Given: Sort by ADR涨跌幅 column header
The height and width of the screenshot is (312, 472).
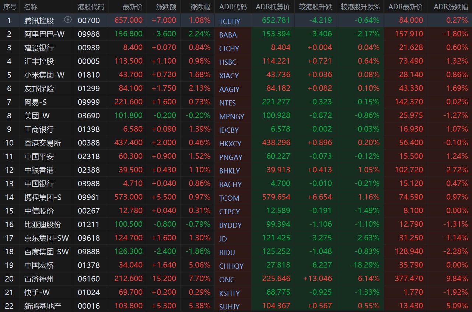Looking at the screenshot, I should pos(451,7).
